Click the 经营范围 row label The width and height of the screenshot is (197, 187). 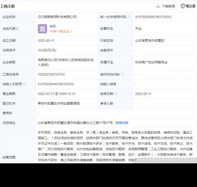click(x=9, y=157)
